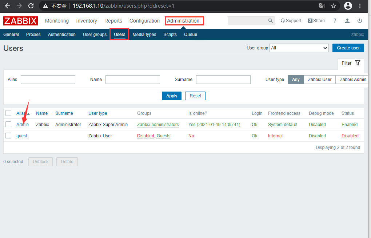Go to Authentication submenu

tap(62, 35)
